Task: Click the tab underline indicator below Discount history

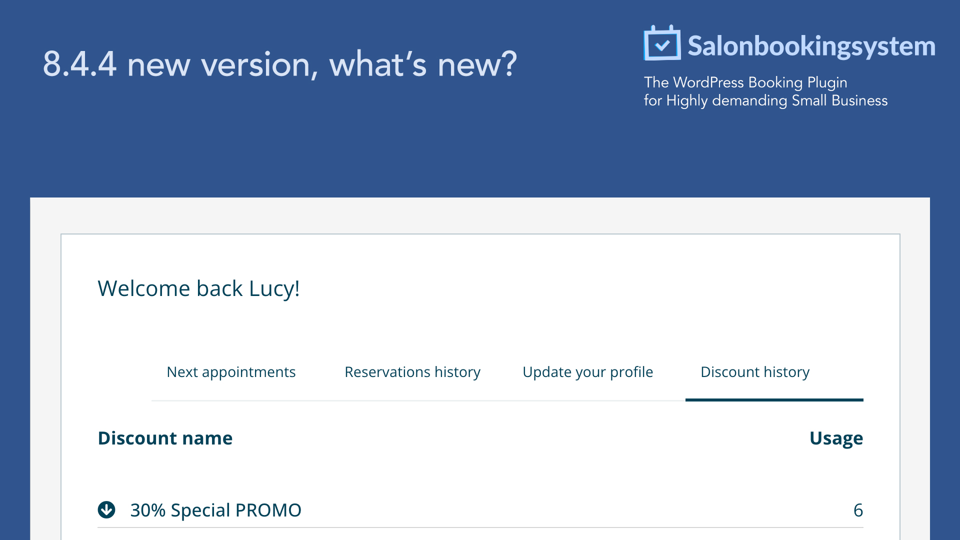Action: click(774, 399)
